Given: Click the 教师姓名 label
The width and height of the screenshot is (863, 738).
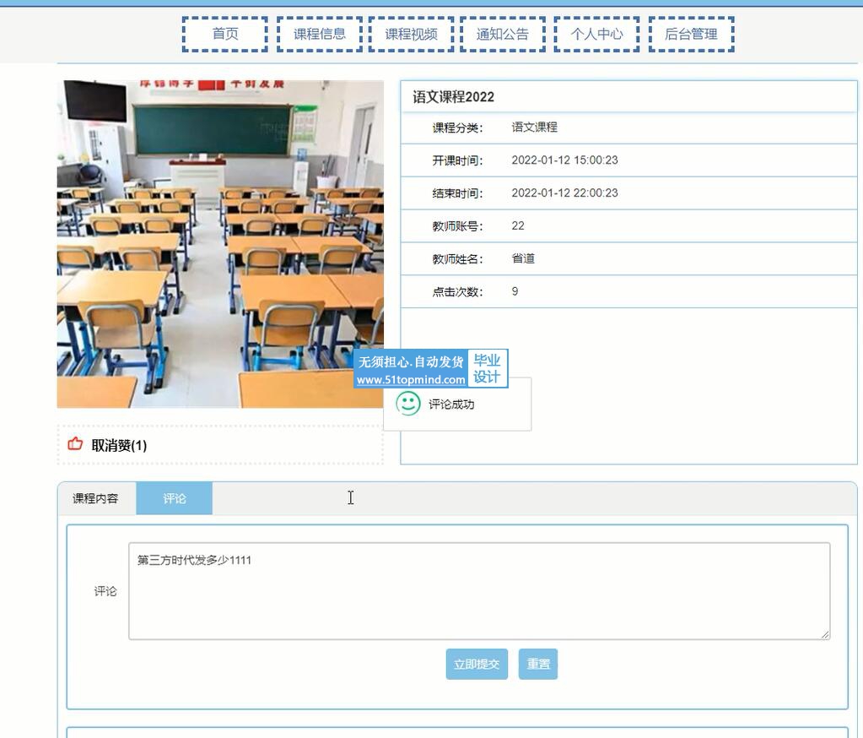Looking at the screenshot, I should (457, 259).
